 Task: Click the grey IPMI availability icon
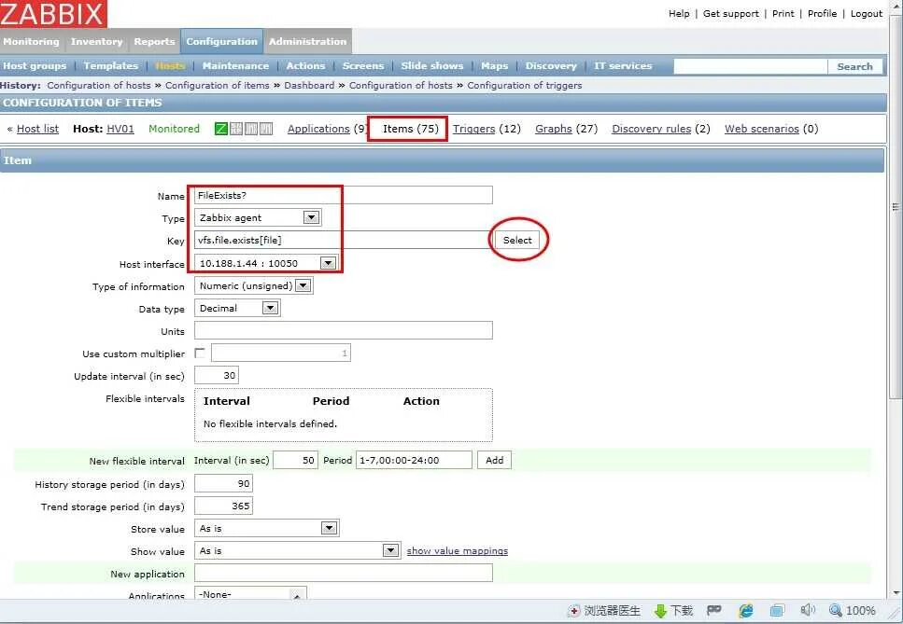(x=266, y=129)
